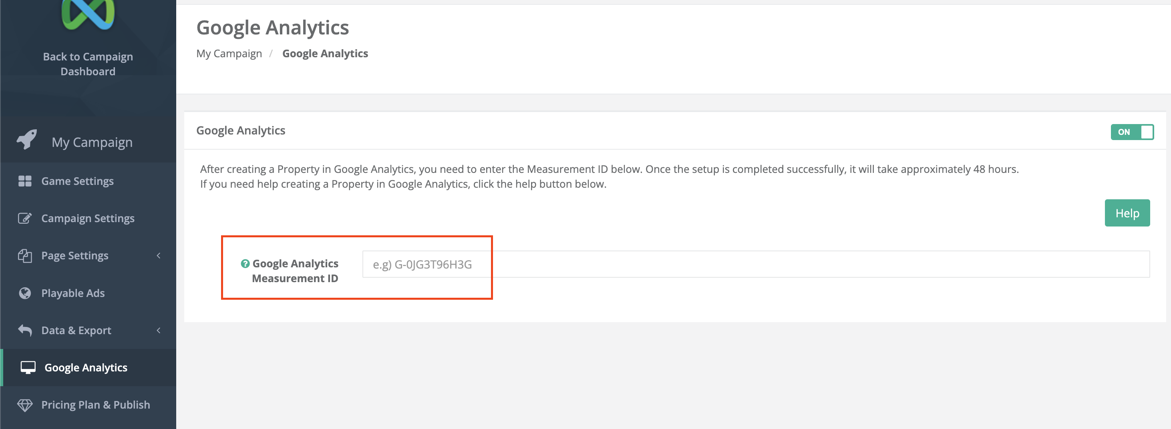Click the Game Settings grid icon
The image size is (1171, 429).
[x=25, y=181]
